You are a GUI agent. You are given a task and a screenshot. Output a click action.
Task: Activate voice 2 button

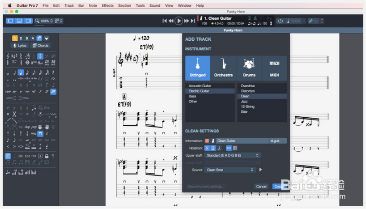coord(21,38)
